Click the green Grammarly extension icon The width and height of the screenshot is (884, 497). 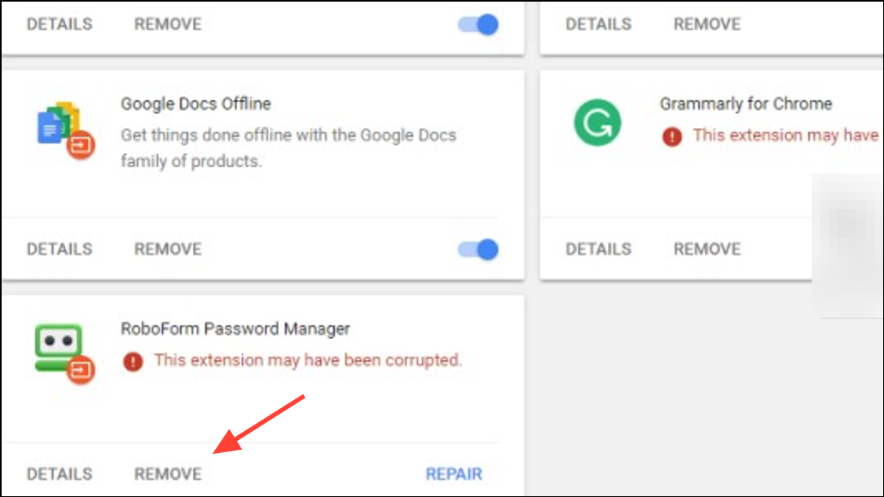(597, 123)
